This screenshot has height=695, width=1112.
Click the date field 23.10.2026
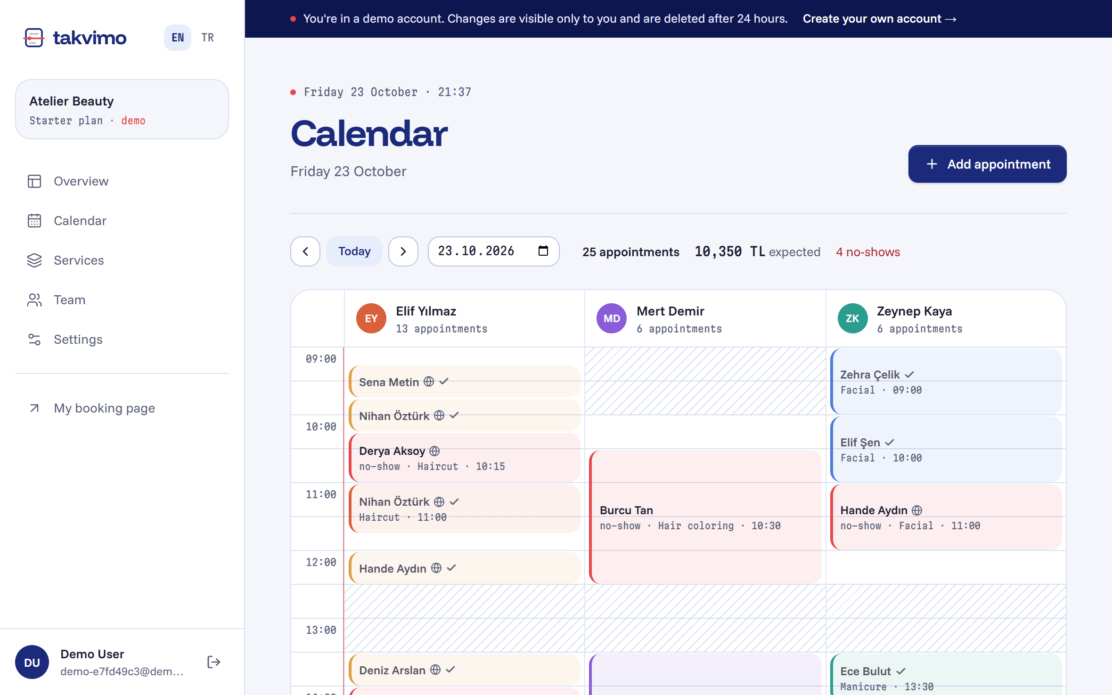493,251
